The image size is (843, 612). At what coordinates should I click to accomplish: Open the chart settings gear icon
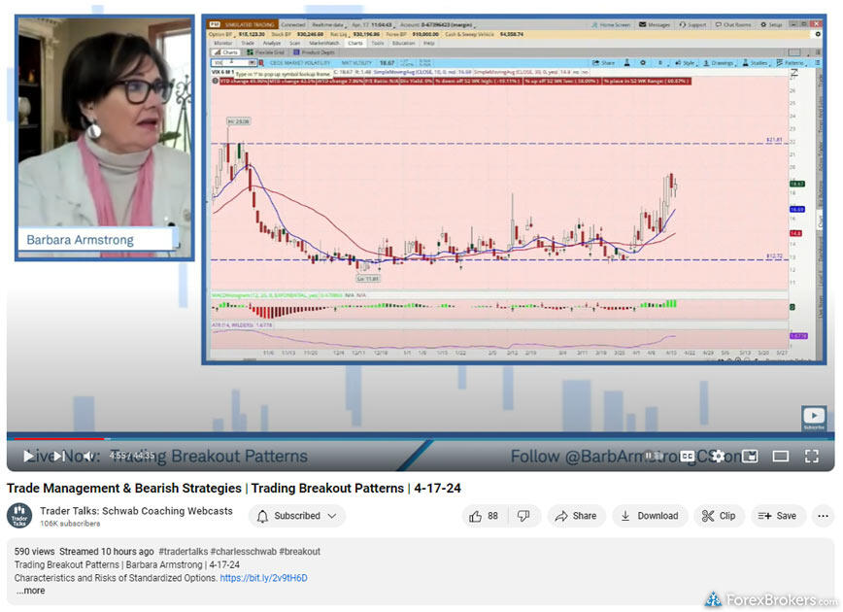643,63
